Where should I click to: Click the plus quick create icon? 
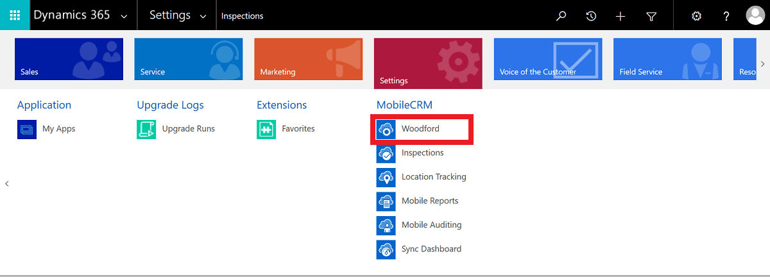(x=620, y=16)
